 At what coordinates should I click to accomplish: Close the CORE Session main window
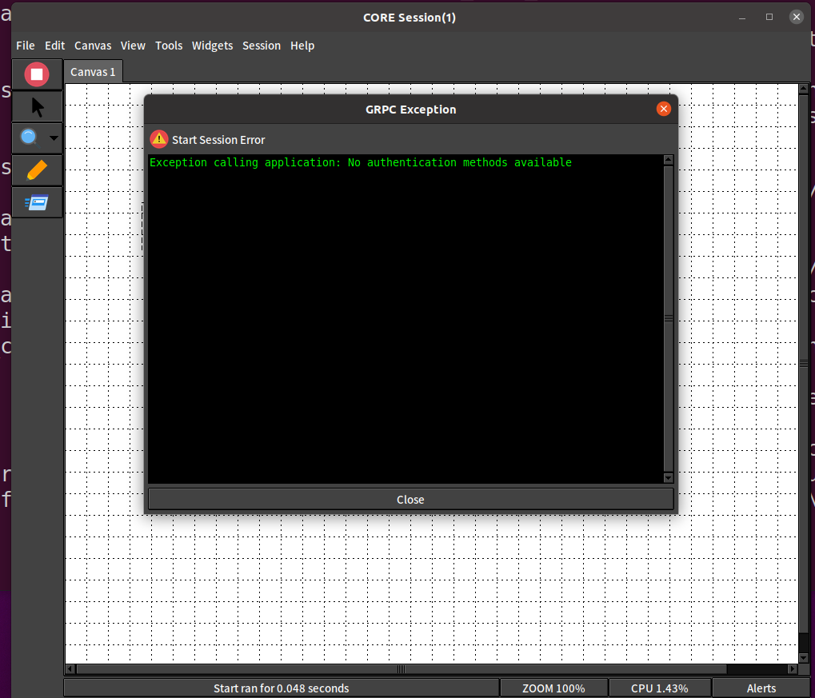[x=797, y=17]
